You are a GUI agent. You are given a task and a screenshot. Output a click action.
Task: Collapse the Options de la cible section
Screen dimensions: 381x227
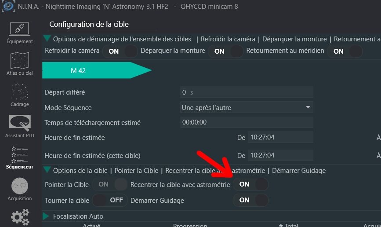[x=47, y=170]
